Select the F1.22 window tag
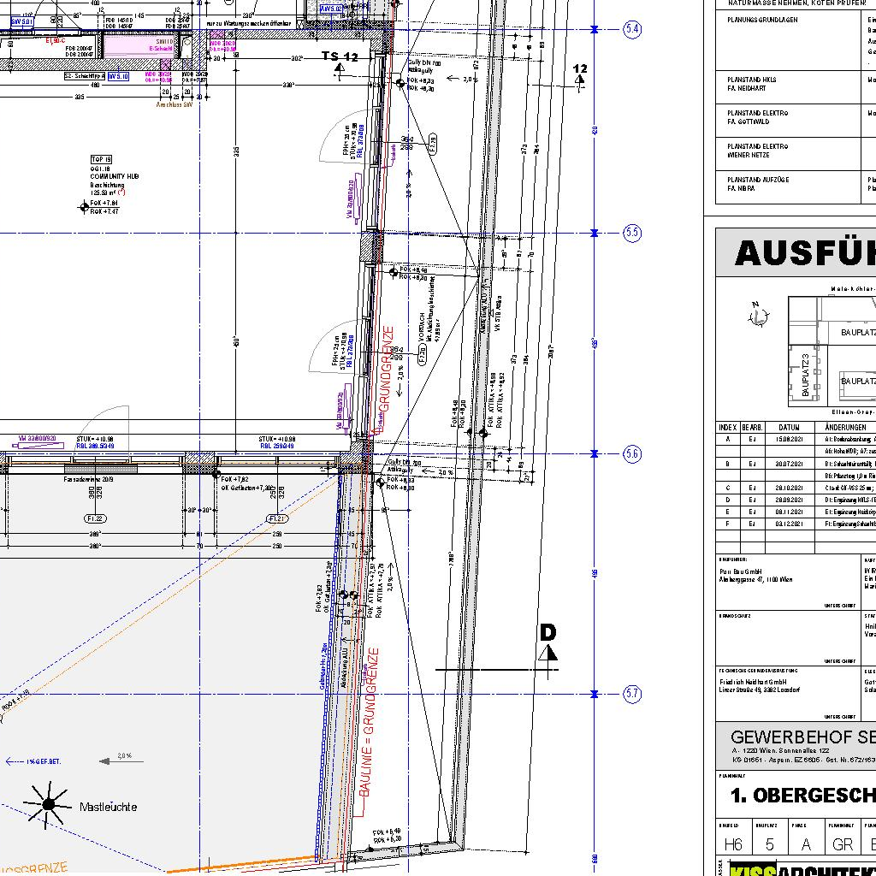Image resolution: width=876 pixels, height=876 pixels. (95, 518)
